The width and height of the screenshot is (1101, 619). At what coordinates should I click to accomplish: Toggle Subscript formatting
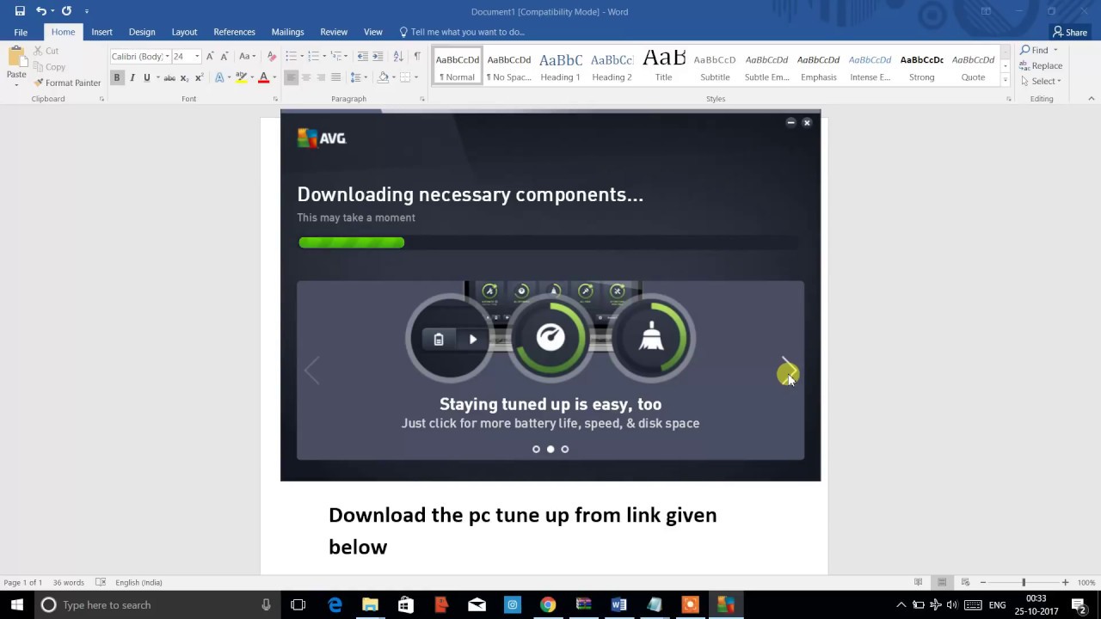pos(184,77)
